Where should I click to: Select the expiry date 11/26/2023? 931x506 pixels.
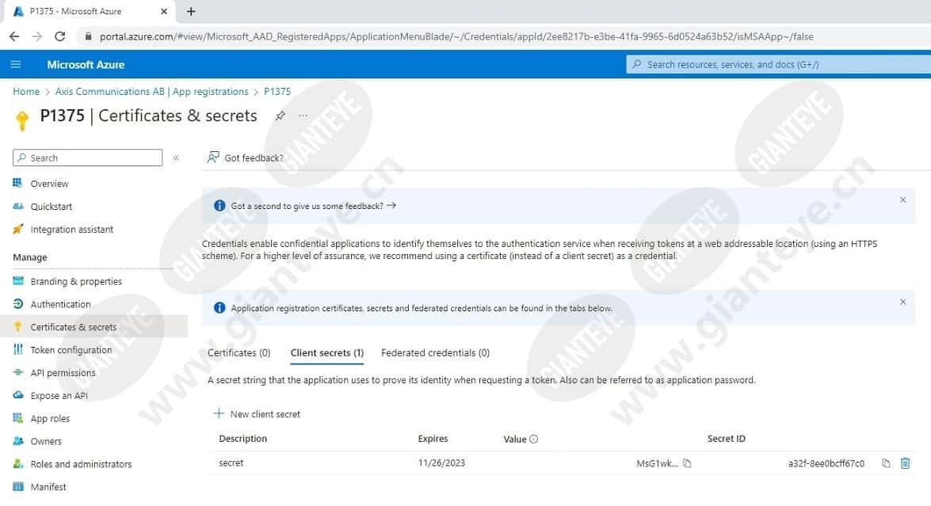(441, 462)
